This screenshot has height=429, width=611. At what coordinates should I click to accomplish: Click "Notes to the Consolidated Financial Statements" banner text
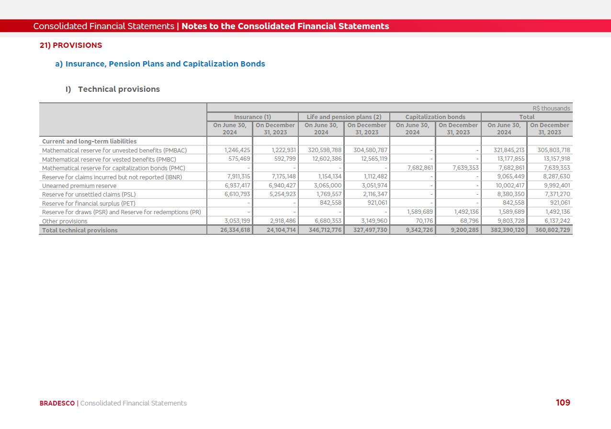pos(285,26)
